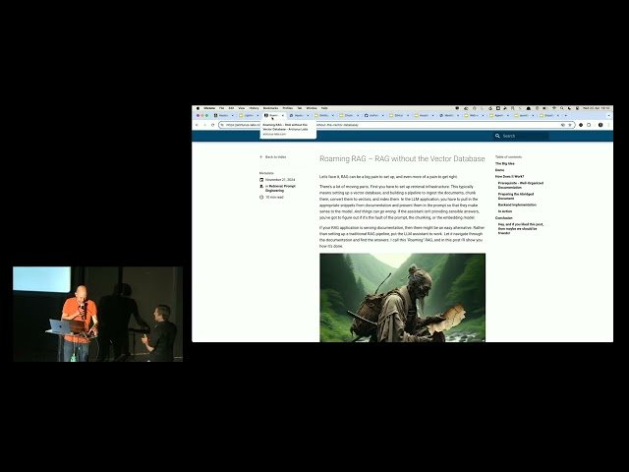Click the clock icon beside read time

click(x=261, y=197)
